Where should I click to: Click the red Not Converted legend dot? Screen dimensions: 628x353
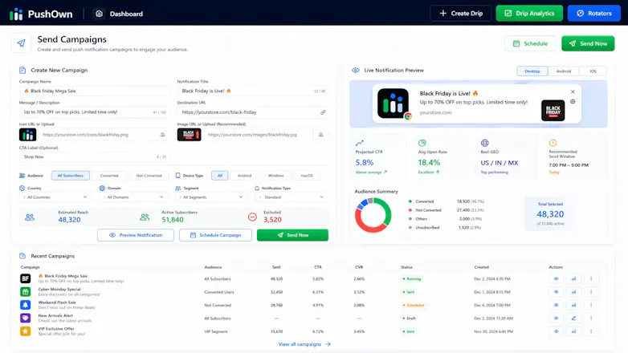pyautogui.click(x=410, y=210)
